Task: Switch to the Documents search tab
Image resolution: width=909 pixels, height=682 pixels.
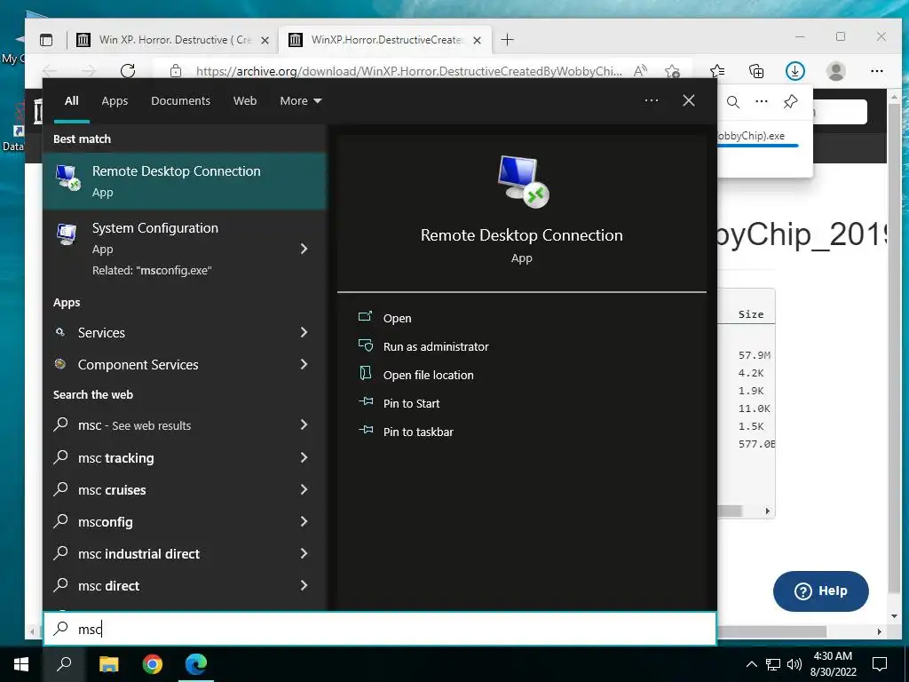Action: [180, 101]
